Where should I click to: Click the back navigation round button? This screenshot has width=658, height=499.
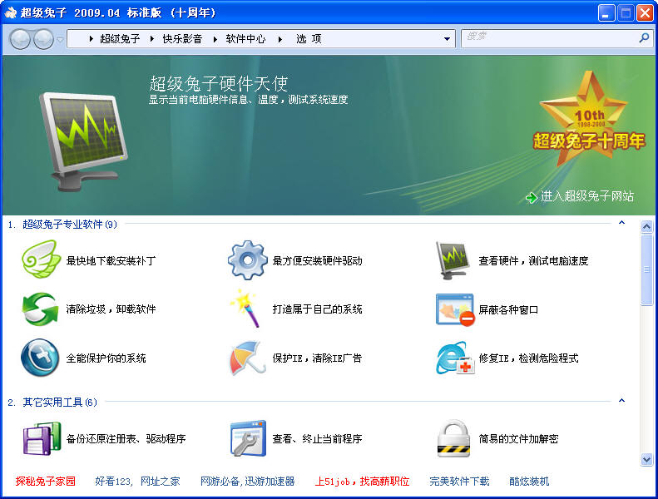click(x=20, y=39)
